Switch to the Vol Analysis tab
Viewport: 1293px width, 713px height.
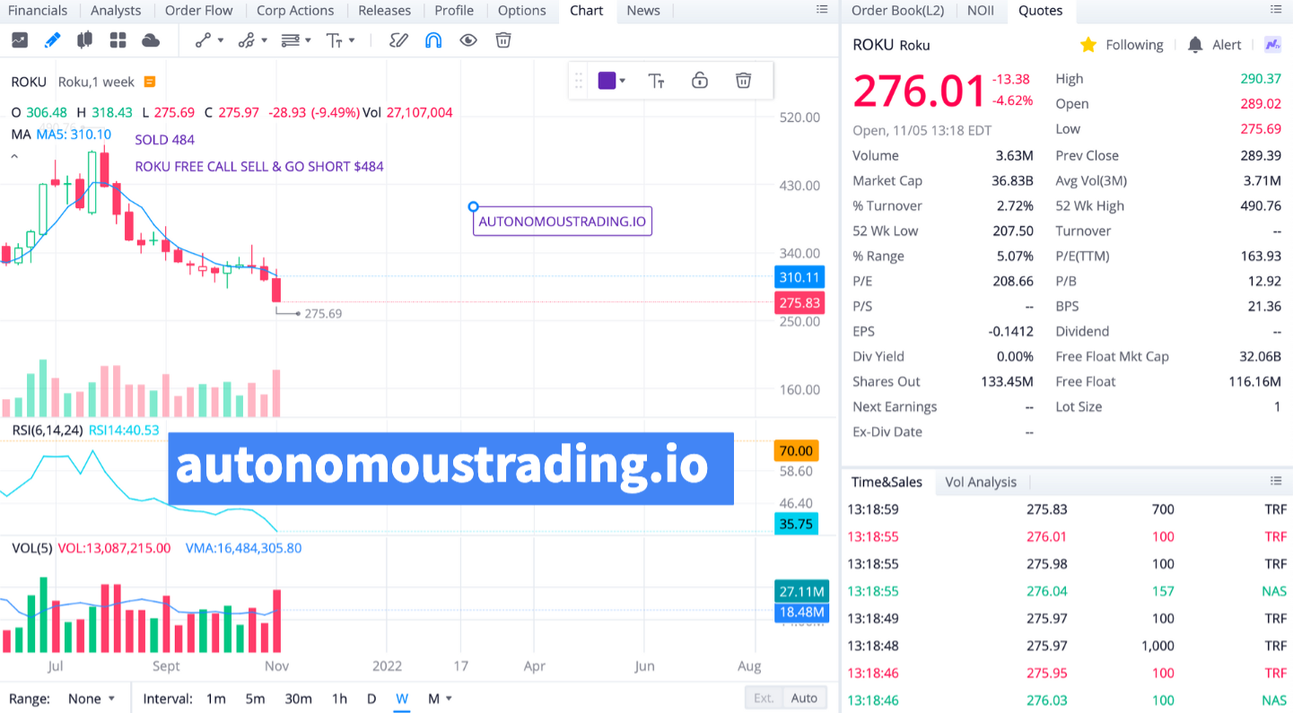click(x=981, y=483)
